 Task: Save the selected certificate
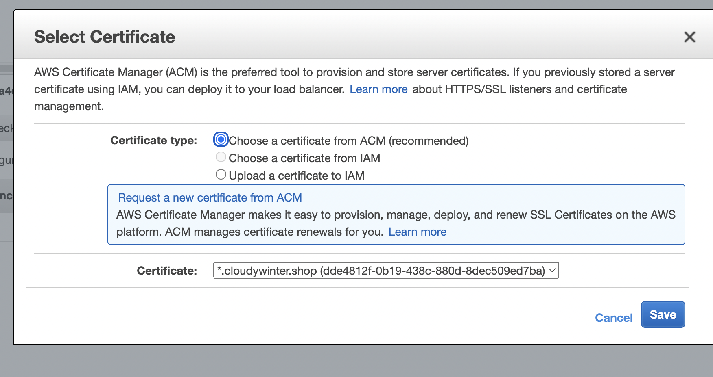tap(663, 314)
